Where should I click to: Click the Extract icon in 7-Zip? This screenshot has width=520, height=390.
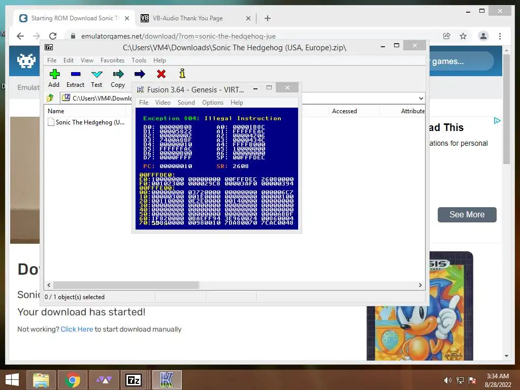pos(76,74)
